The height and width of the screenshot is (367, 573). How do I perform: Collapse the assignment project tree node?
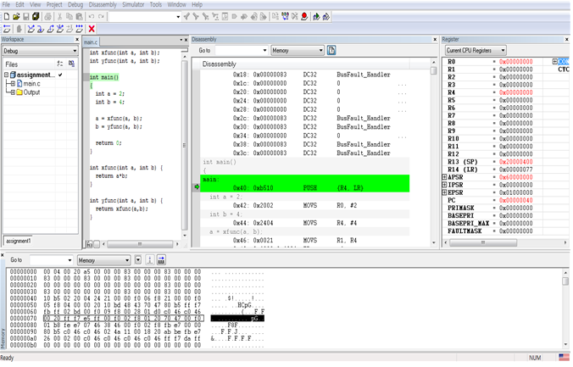[x=6, y=75]
